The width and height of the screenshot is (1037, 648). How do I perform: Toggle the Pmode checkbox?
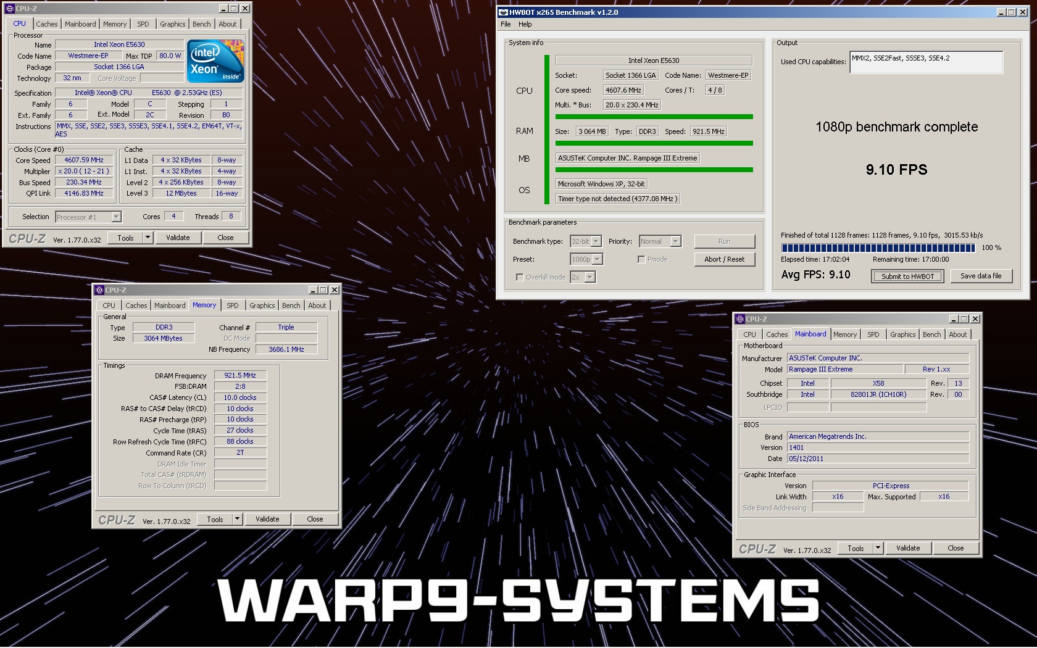[x=641, y=259]
